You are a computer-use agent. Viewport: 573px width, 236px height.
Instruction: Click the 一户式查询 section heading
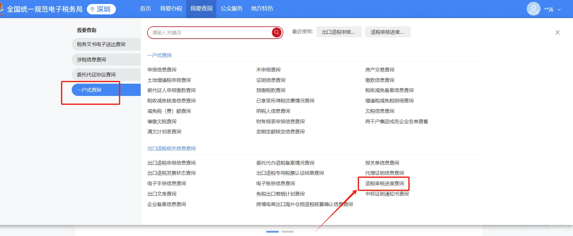(159, 55)
